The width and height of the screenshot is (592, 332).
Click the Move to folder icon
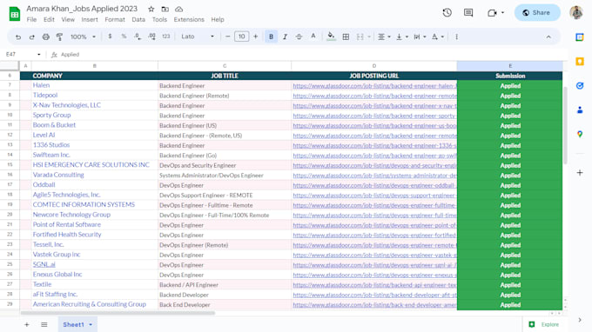pos(165,9)
